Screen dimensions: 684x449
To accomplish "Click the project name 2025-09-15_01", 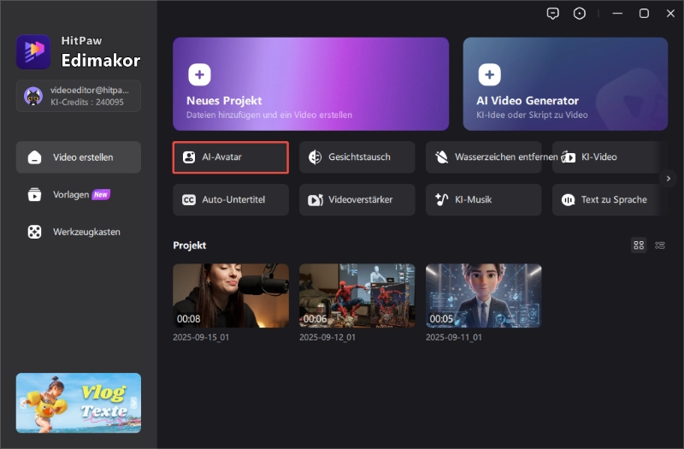I will pos(201,337).
